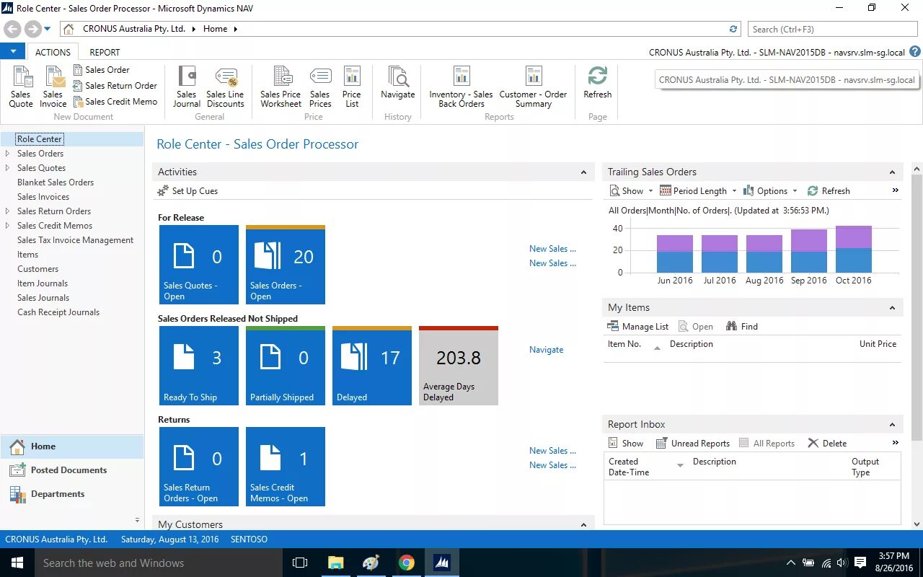Open Sales Credit Memo new document
Screen dimensions: 923x577
pos(115,102)
